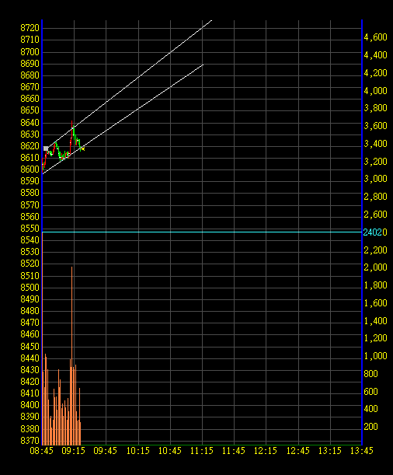Image resolution: width=393 pixels, height=475 pixels.
Task: Click the 8700 price axis label
Action: click(30, 52)
